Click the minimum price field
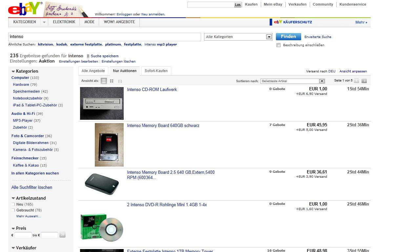Viewport: 393px width, 252px height. pyautogui.click(x=23, y=235)
